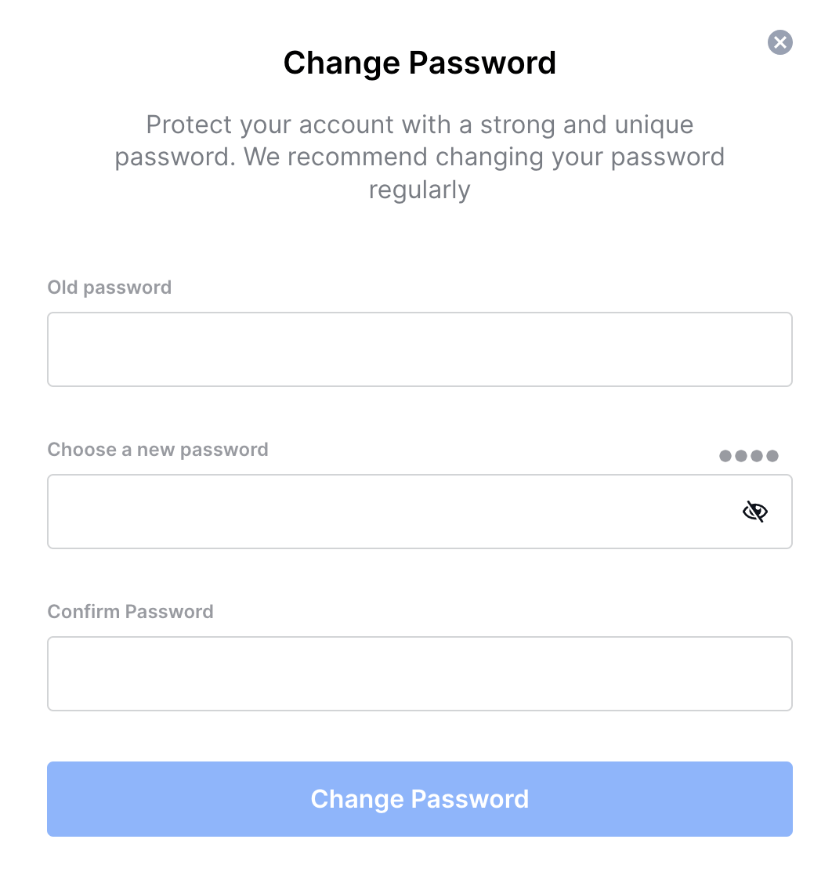Click the Confirm Password label

tap(130, 612)
